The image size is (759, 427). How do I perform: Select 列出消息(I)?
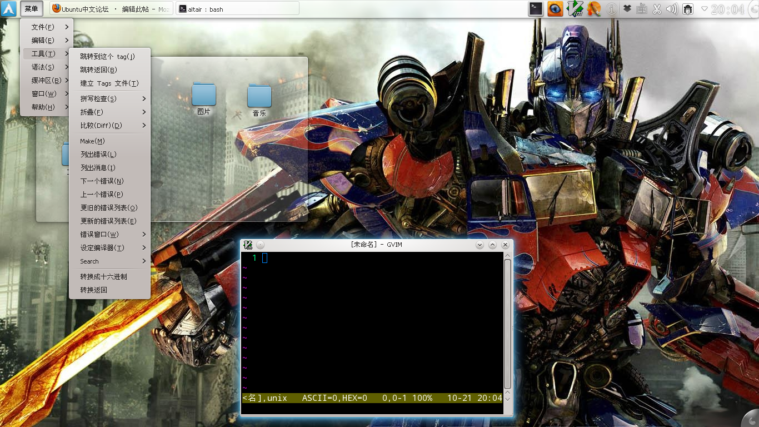point(109,167)
